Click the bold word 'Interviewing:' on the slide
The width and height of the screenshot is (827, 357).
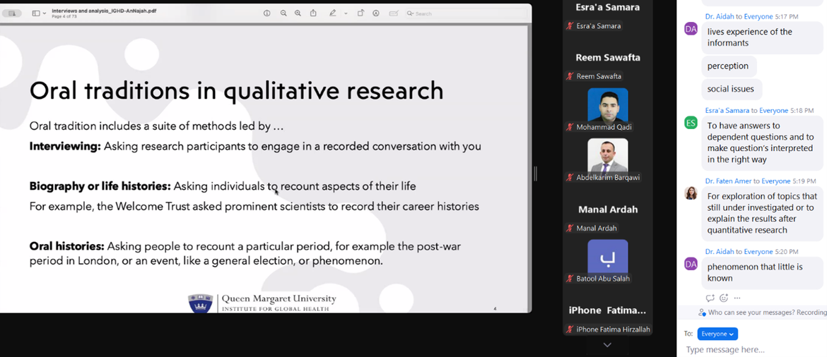point(65,146)
